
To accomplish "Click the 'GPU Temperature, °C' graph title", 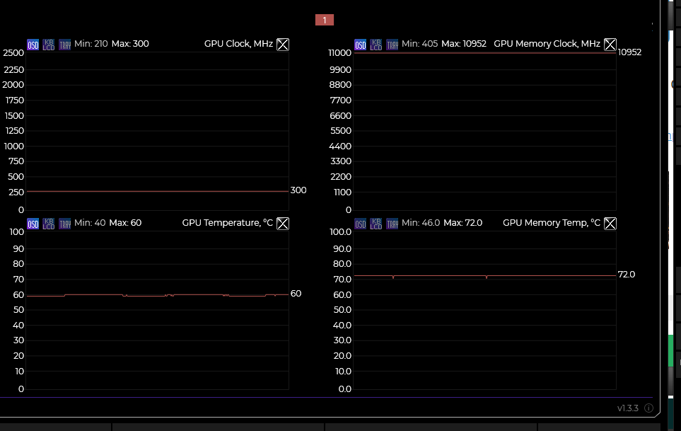I will pyautogui.click(x=228, y=223).
